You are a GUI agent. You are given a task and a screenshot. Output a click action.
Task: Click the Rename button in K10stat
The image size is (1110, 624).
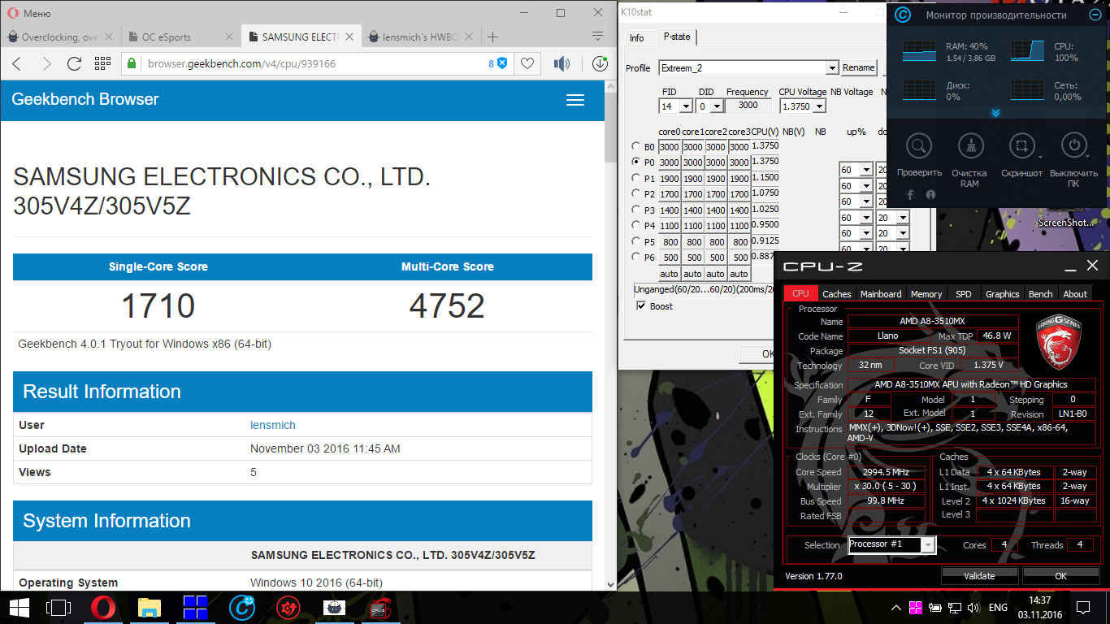pos(859,68)
